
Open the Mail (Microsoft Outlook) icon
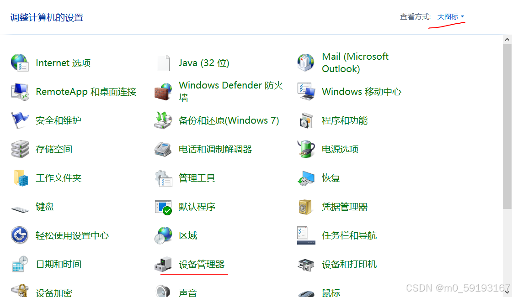pyautogui.click(x=306, y=63)
